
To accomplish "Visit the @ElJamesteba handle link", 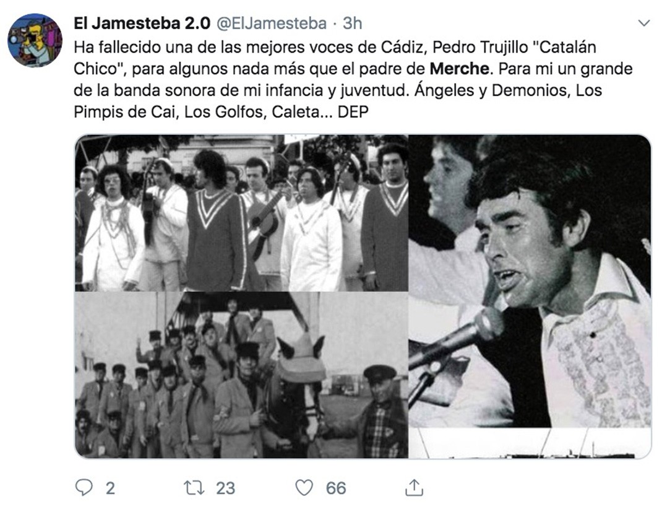I will [272, 24].
